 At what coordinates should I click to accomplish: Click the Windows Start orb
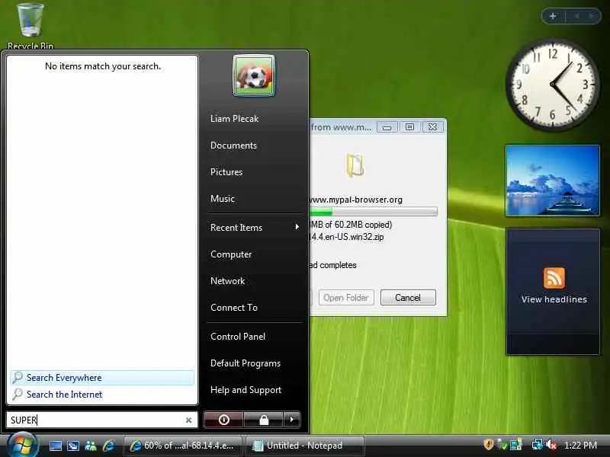click(22, 445)
